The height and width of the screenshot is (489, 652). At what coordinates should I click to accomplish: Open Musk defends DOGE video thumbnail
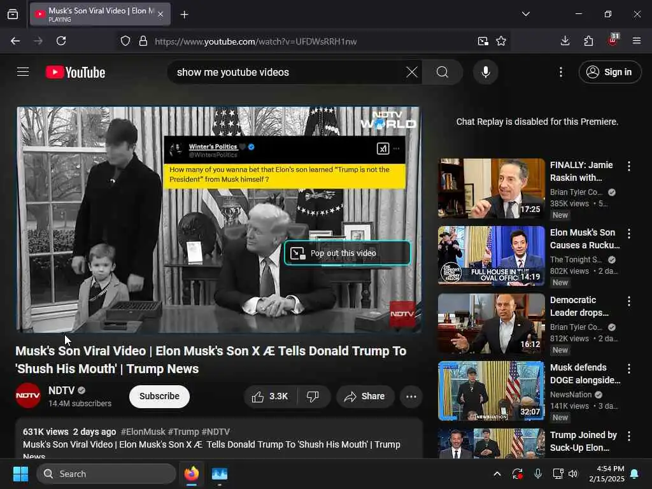pyautogui.click(x=491, y=391)
